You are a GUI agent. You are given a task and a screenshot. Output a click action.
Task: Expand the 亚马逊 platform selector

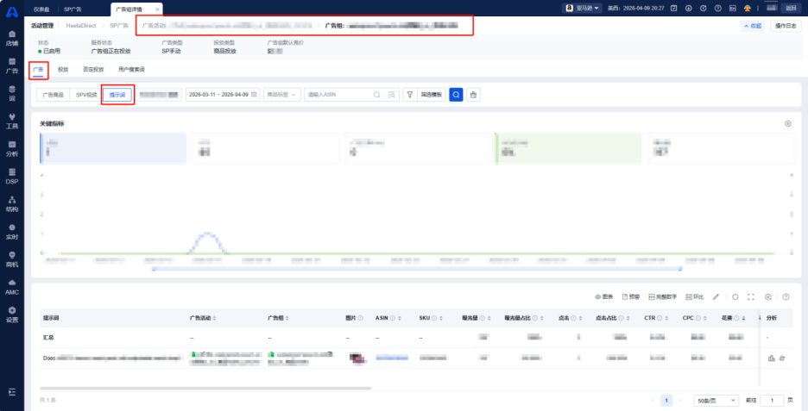click(x=583, y=9)
